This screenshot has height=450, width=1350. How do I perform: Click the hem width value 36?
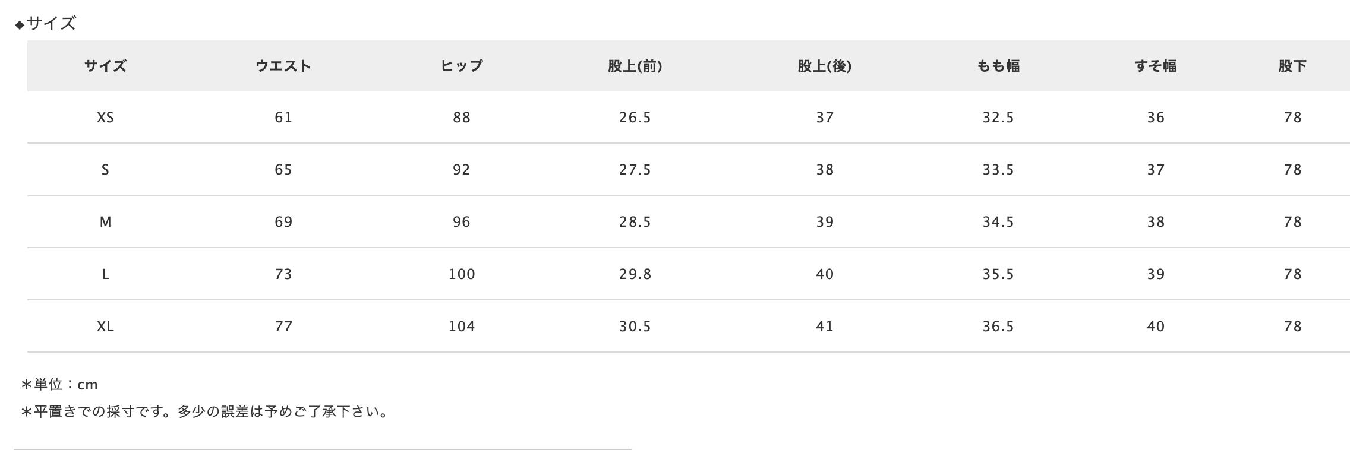(1156, 118)
